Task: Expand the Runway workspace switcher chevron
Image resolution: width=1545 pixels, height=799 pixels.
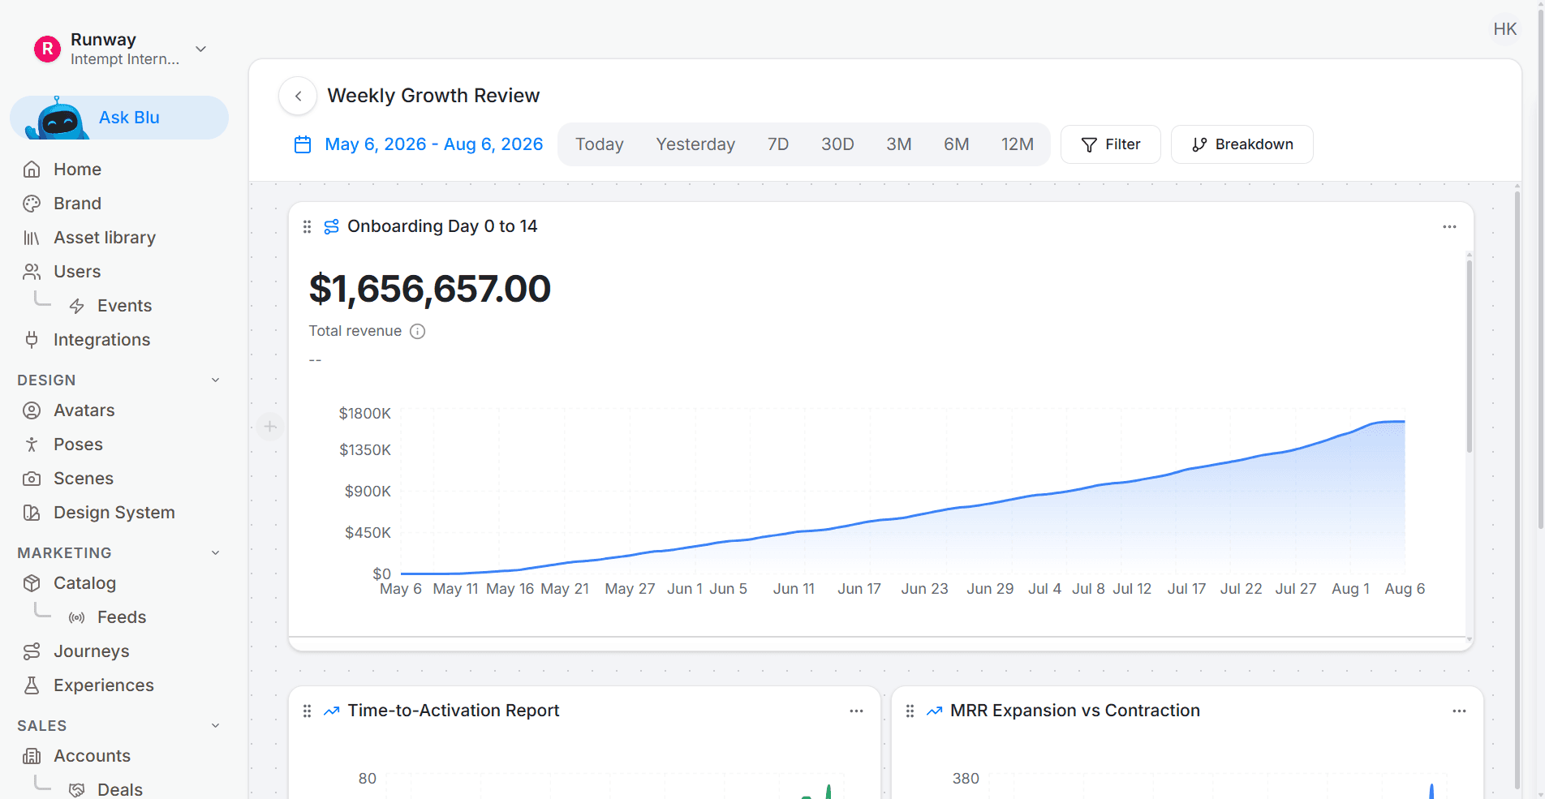Action: (x=201, y=49)
